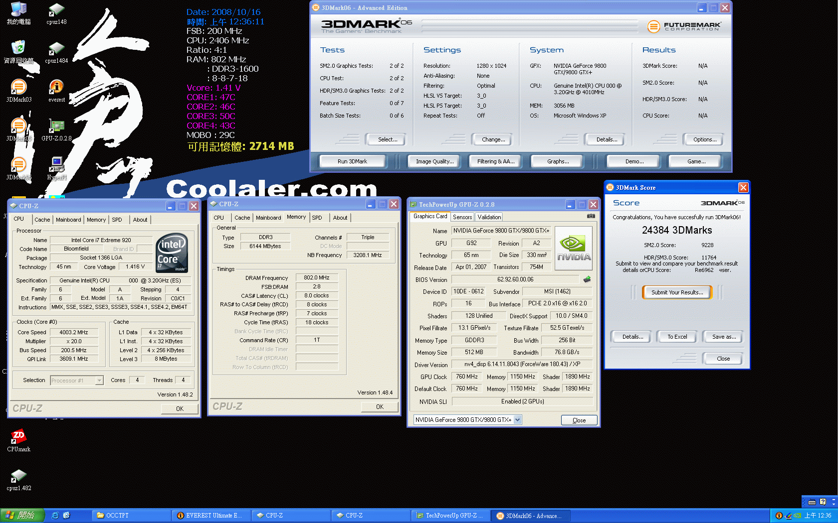Open About tab in left CPU-Z
838x523 pixels.
(140, 220)
